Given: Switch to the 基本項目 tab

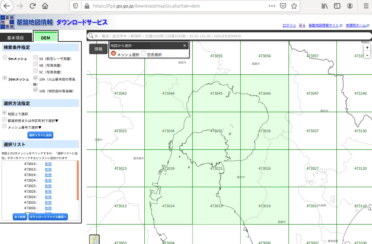Looking at the screenshot, I should point(16,37).
